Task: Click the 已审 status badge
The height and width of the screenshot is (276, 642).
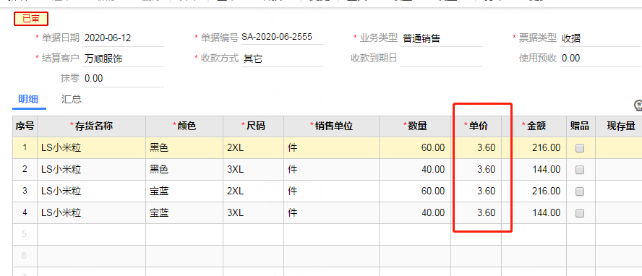Action: click(x=31, y=19)
